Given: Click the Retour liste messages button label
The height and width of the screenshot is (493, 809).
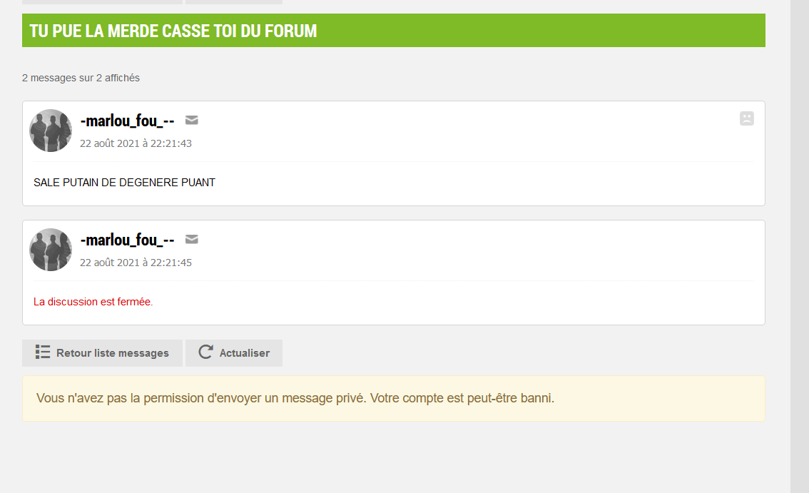Looking at the screenshot, I should point(113,353).
